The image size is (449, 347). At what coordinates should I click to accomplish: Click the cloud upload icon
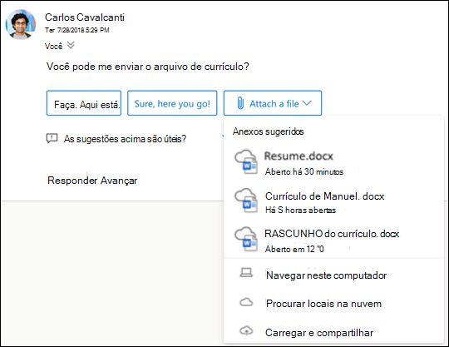(246, 331)
